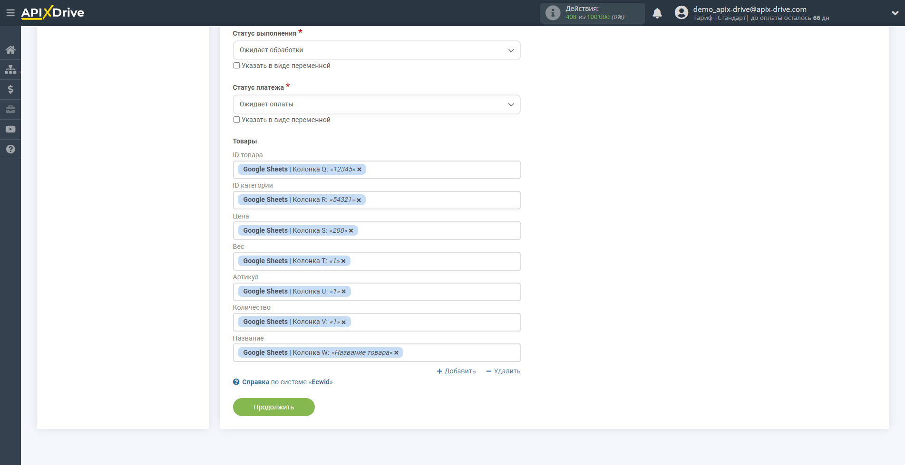Click the actions info icon
Image resolution: width=905 pixels, height=465 pixels.
pos(553,13)
